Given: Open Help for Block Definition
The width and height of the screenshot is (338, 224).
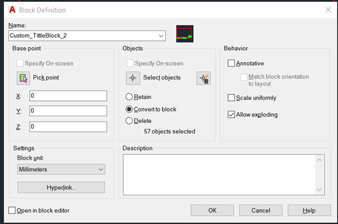Looking at the screenshot, I should click(309, 210).
